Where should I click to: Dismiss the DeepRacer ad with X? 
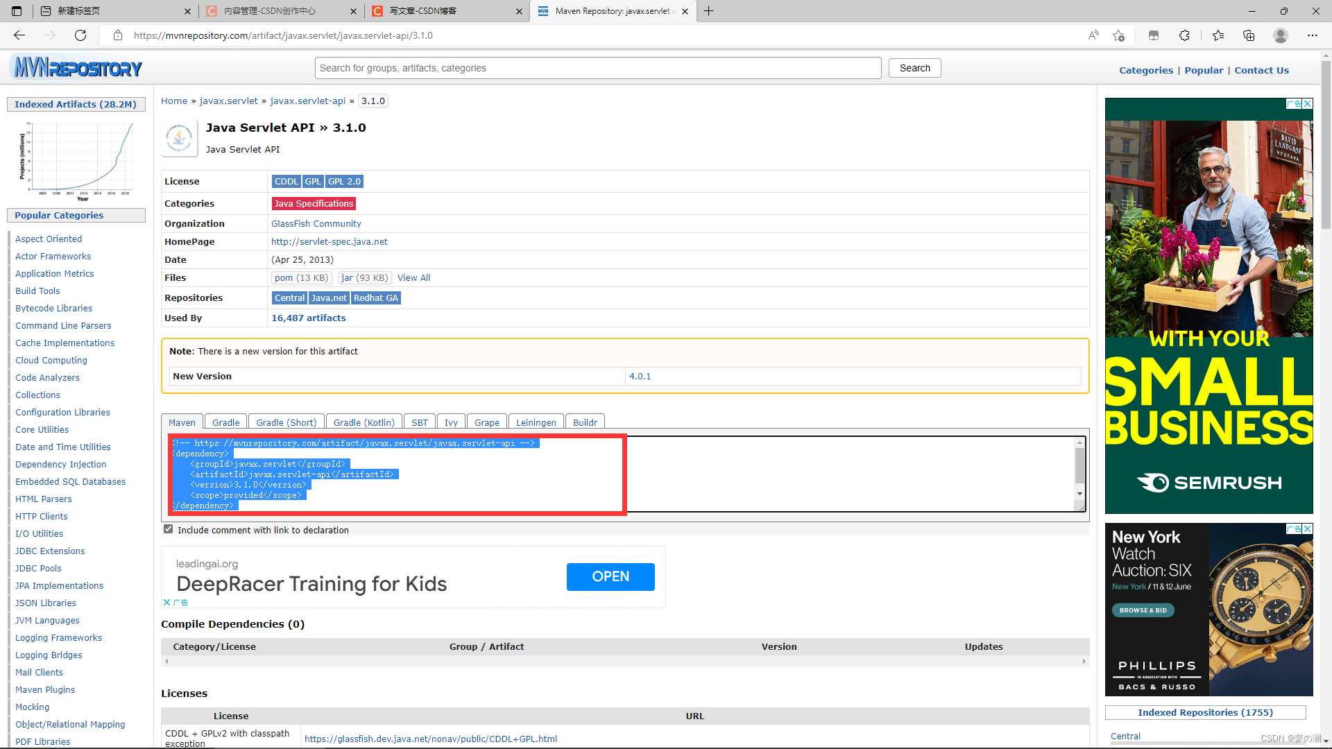[x=166, y=603]
